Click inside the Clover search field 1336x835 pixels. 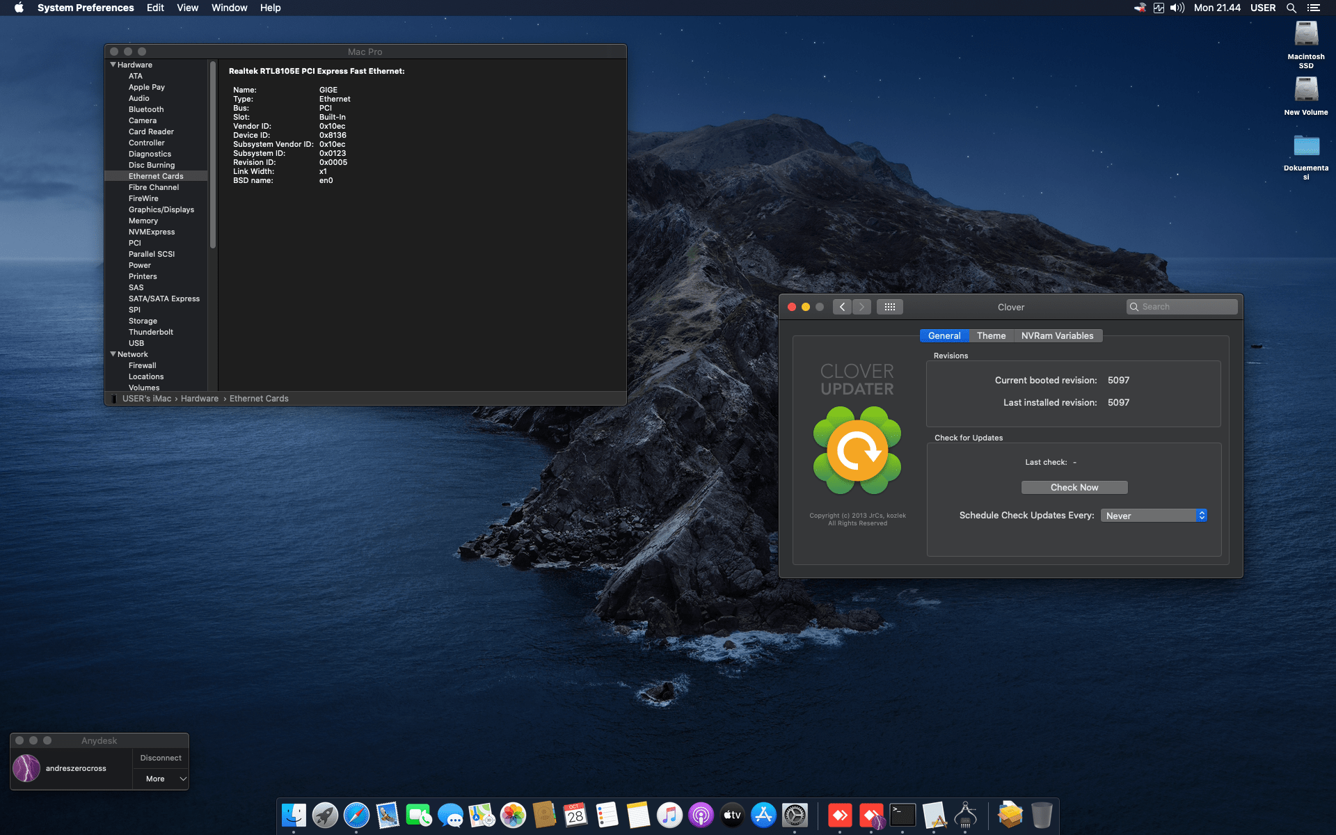tap(1182, 306)
